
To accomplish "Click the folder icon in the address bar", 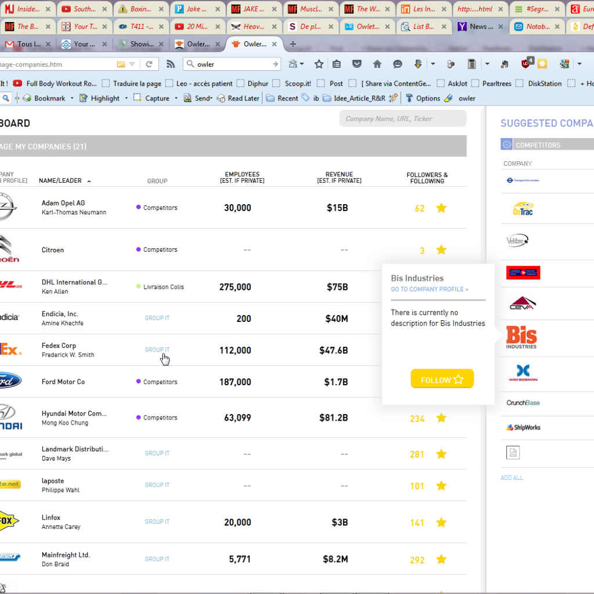I will [121, 64].
